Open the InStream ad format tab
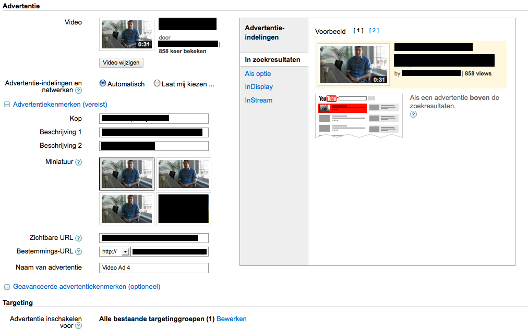 258,100
